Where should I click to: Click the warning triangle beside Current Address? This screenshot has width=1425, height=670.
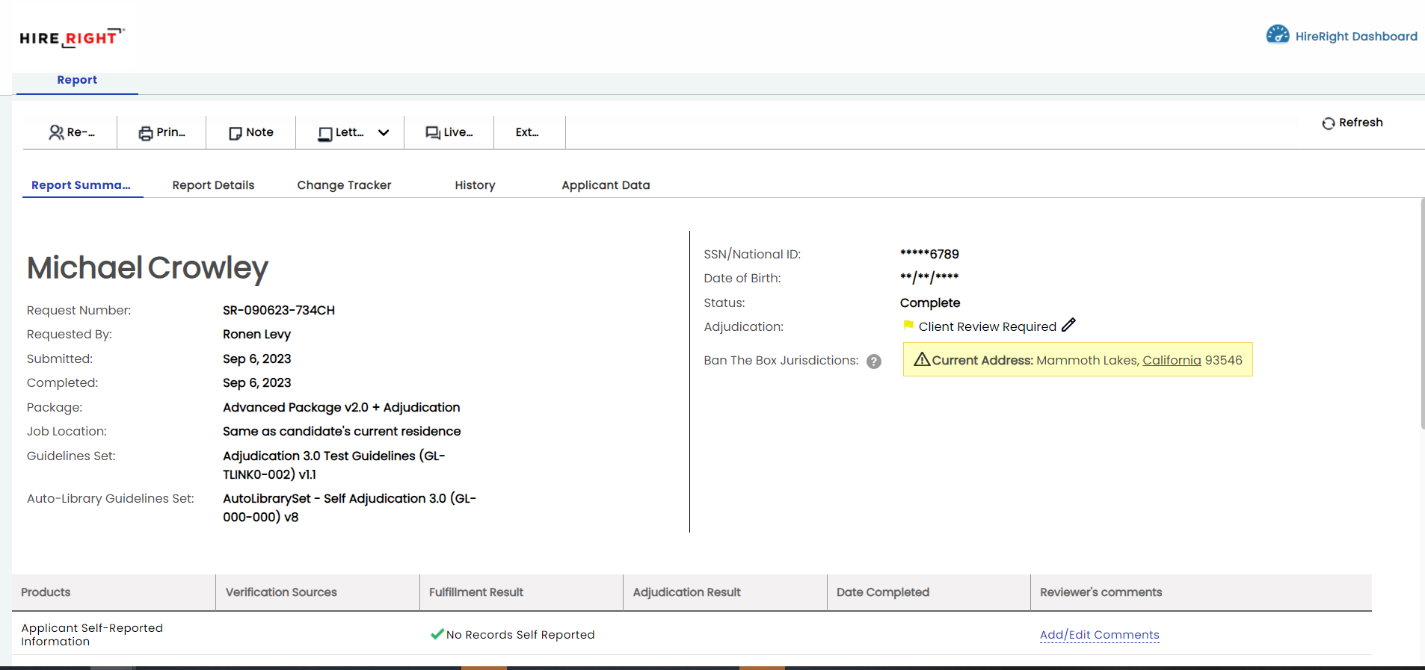(x=922, y=359)
